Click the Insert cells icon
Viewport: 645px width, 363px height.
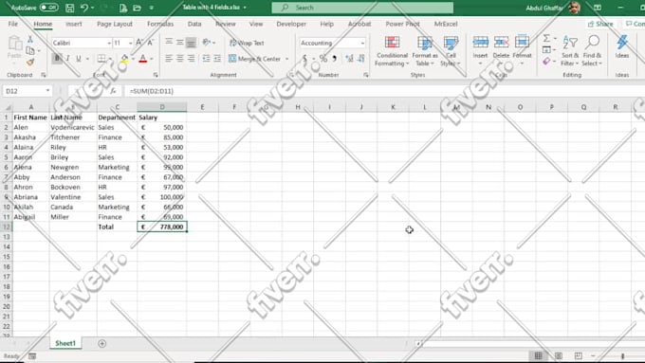coord(480,43)
